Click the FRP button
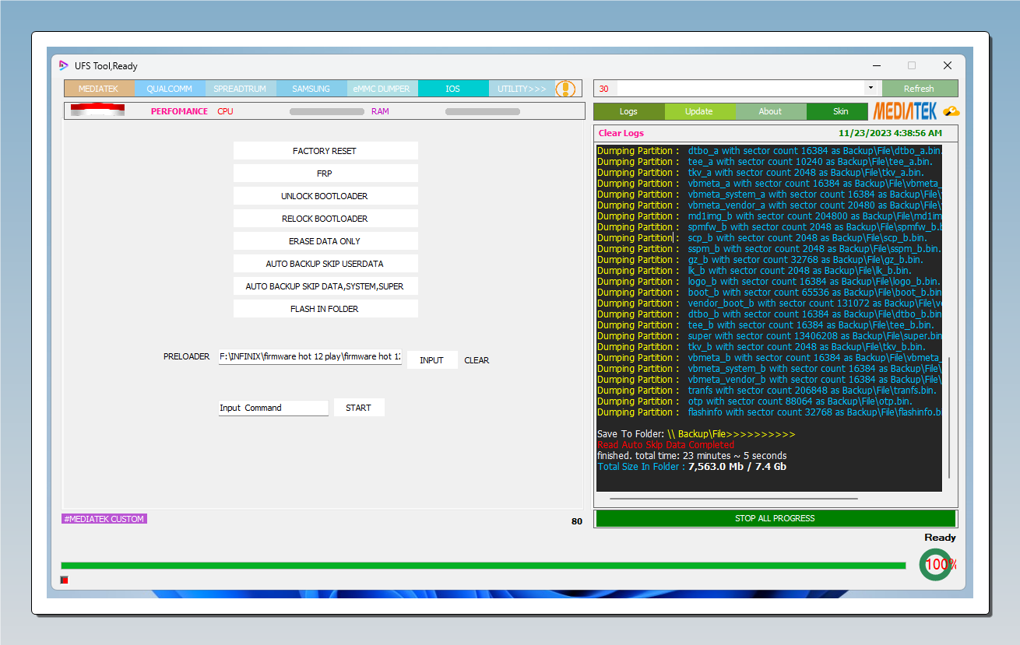Viewport: 1020px width, 645px height. tap(325, 174)
